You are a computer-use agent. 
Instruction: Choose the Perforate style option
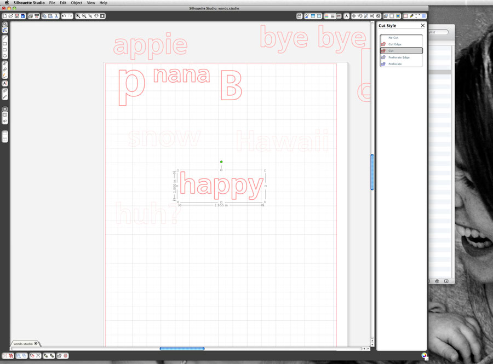(x=401, y=64)
